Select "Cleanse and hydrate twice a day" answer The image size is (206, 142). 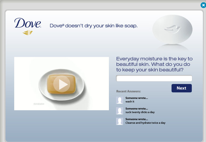[x=145, y=123]
